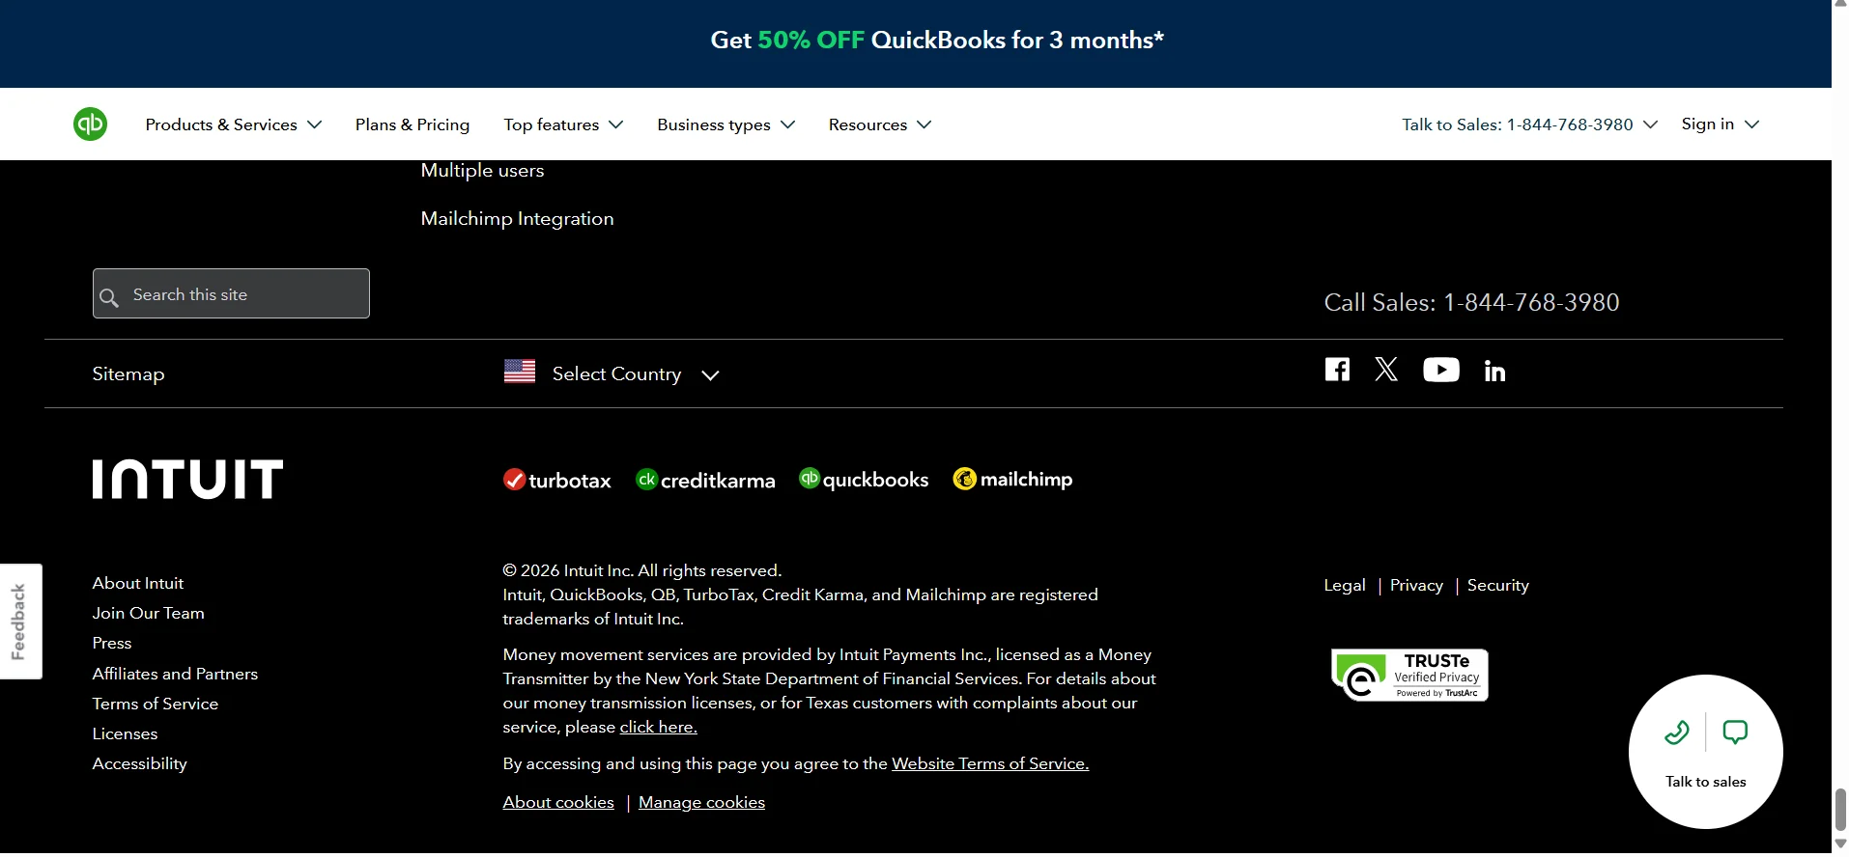Viewport: 1849px width, 857px height.
Task: Open the Sign in dropdown
Action: click(1721, 124)
